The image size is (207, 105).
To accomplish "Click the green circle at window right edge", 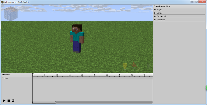I will pyautogui.click(x=206, y=88).
